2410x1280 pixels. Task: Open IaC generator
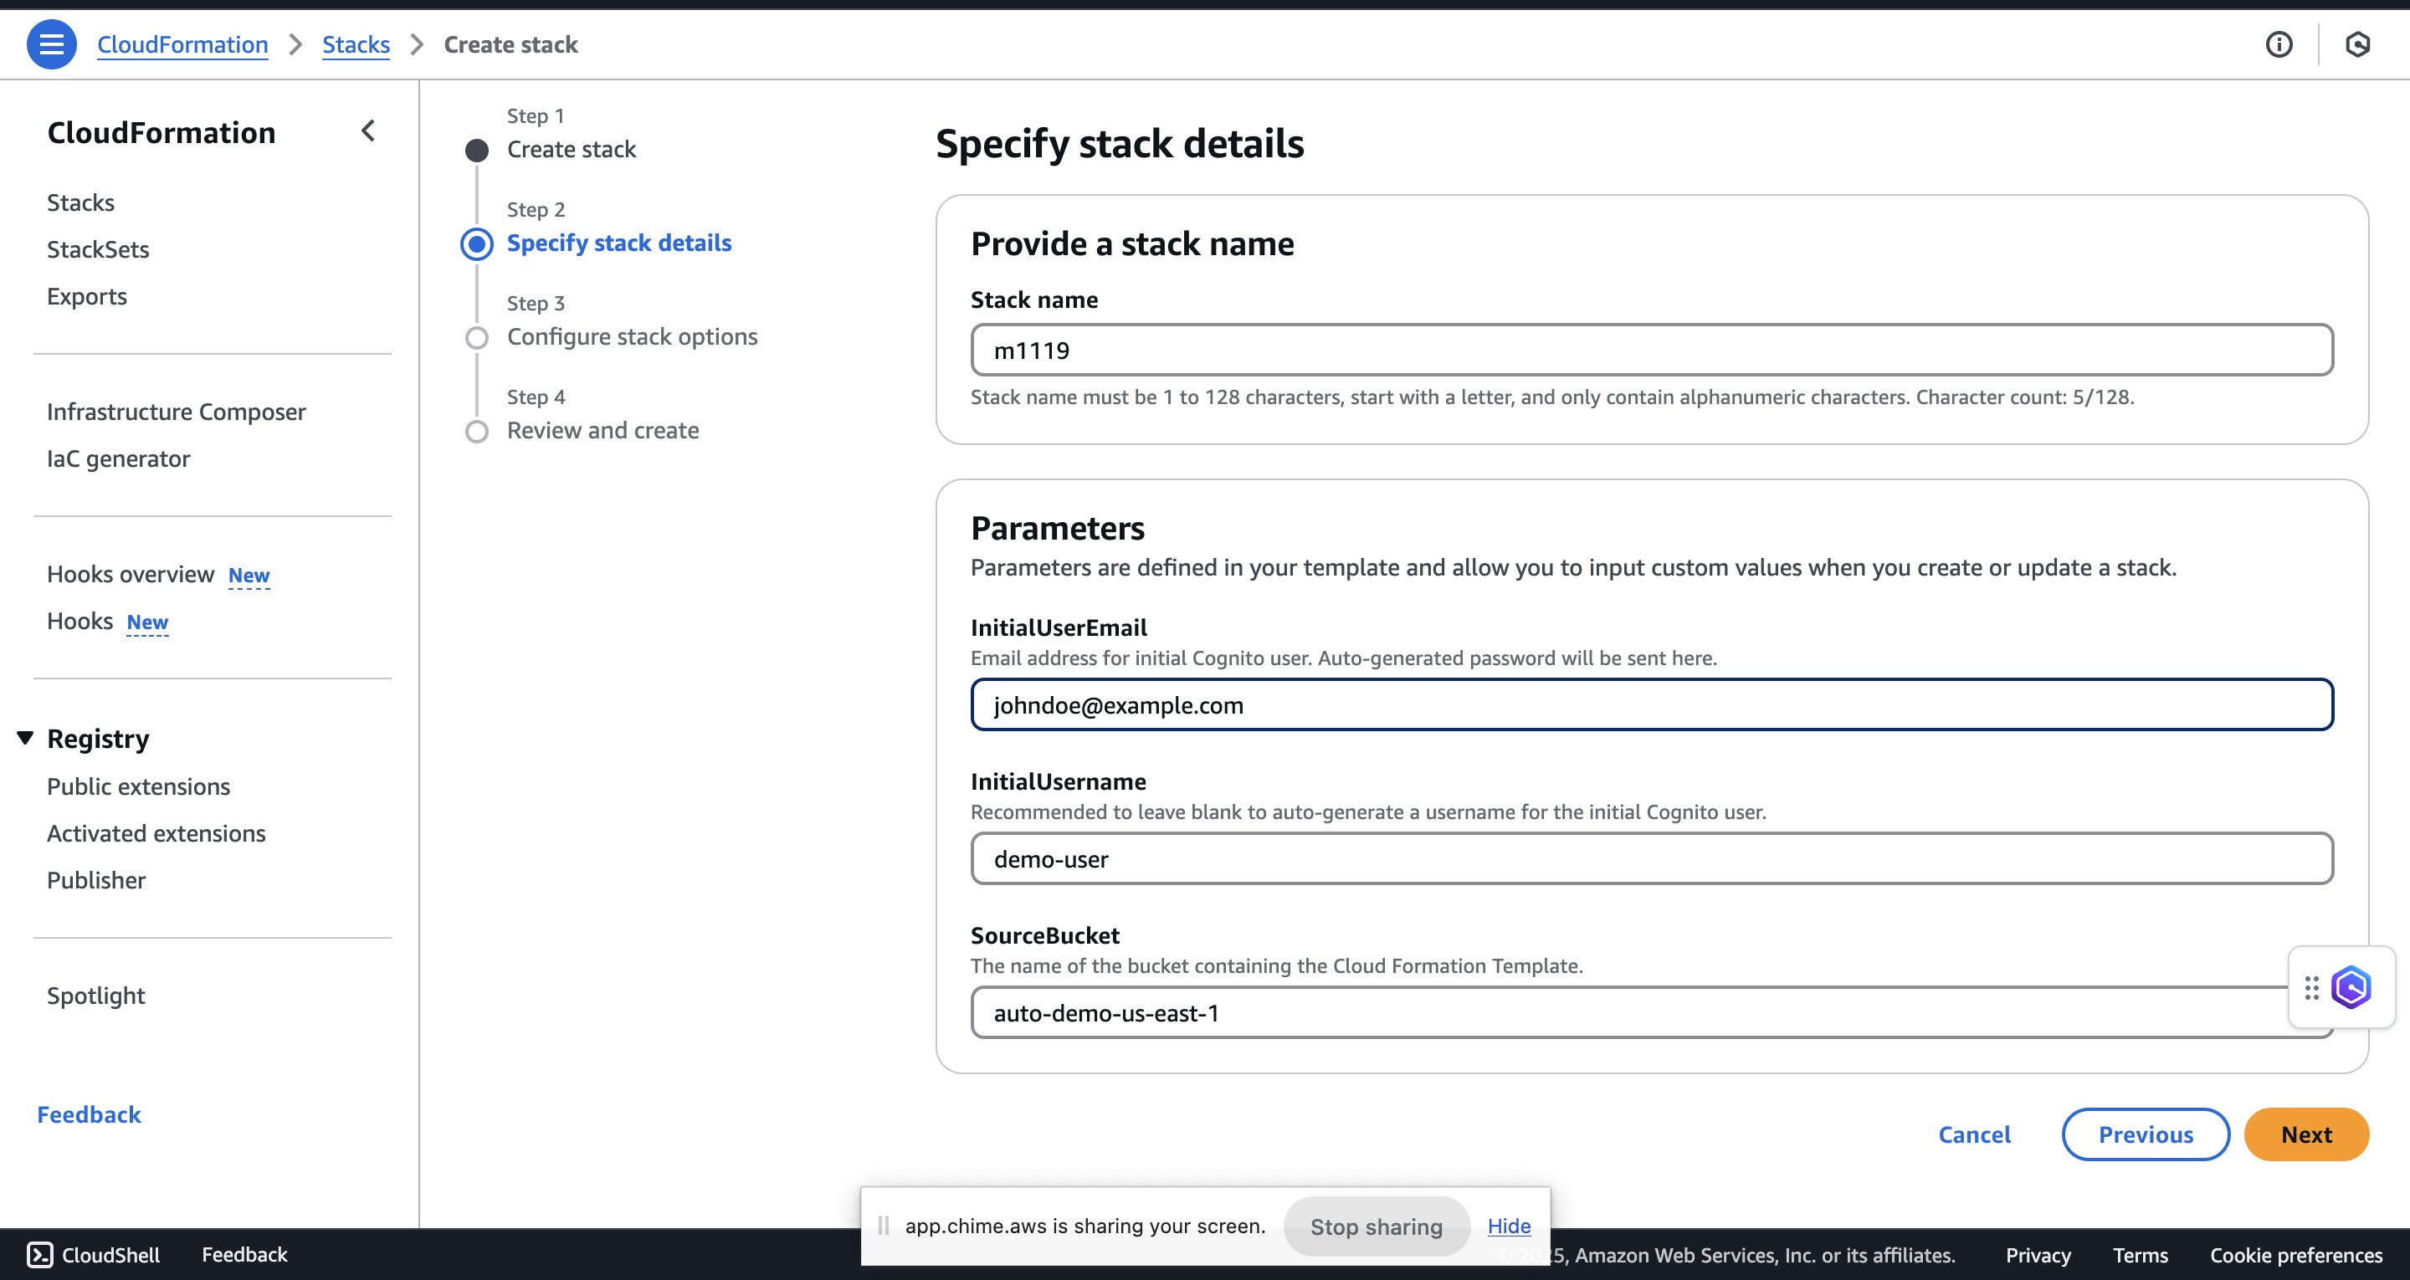tap(119, 458)
